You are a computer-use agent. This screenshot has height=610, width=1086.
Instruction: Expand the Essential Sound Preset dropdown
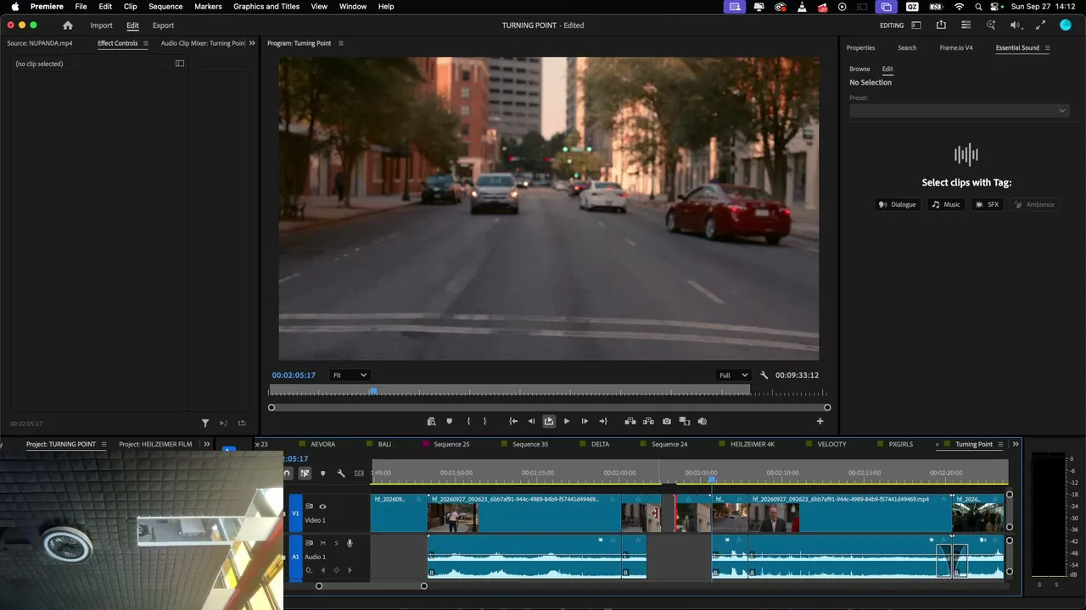click(x=958, y=110)
